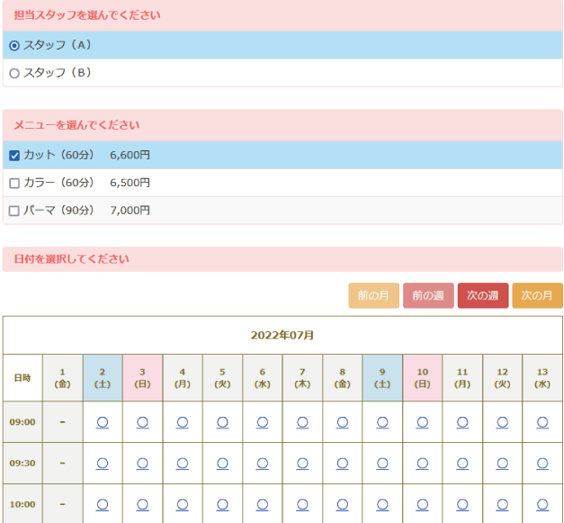
Task: Select 10:00 circle on Tuesday the 5th
Action: pyautogui.click(x=222, y=504)
